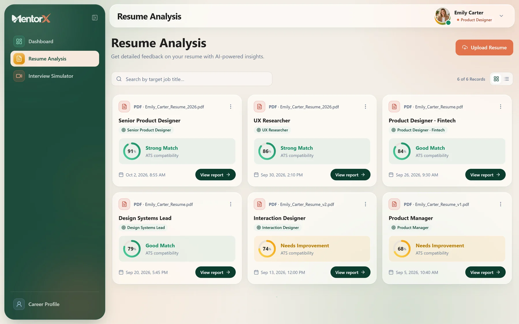
Task: Open options menu for Product Designer · Fintech card
Action: [501, 107]
